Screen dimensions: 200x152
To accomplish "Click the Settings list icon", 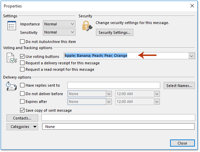I will coord(12,26).
